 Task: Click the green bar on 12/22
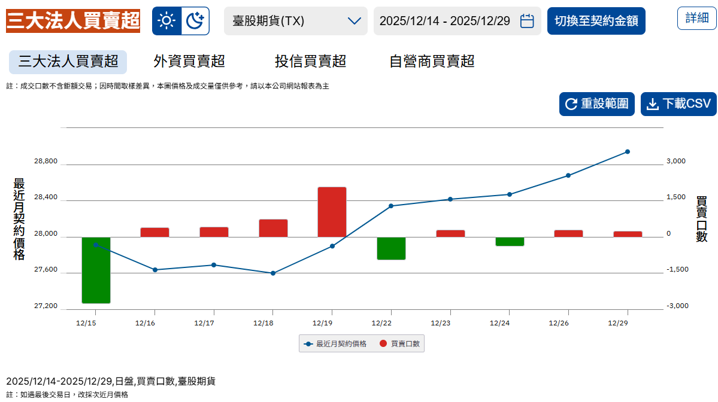tap(391, 248)
